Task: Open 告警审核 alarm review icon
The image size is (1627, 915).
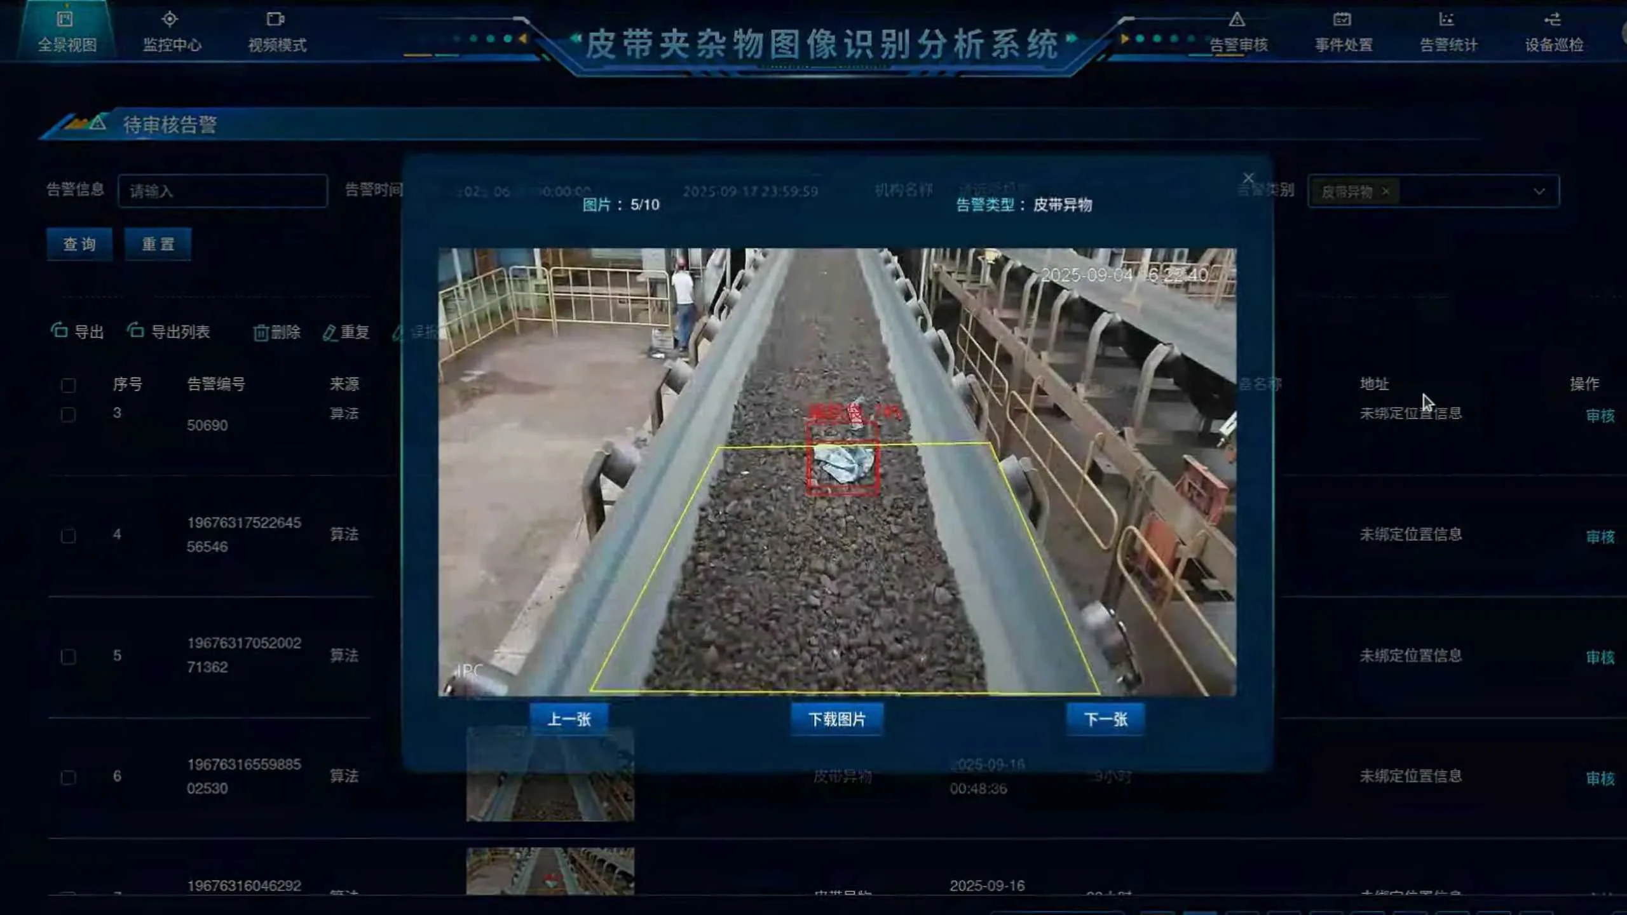Action: click(1237, 19)
